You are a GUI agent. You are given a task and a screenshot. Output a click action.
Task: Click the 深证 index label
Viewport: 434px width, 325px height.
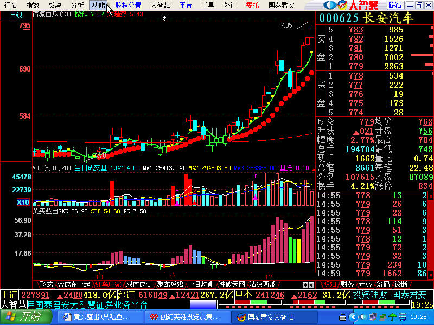coord(126,295)
